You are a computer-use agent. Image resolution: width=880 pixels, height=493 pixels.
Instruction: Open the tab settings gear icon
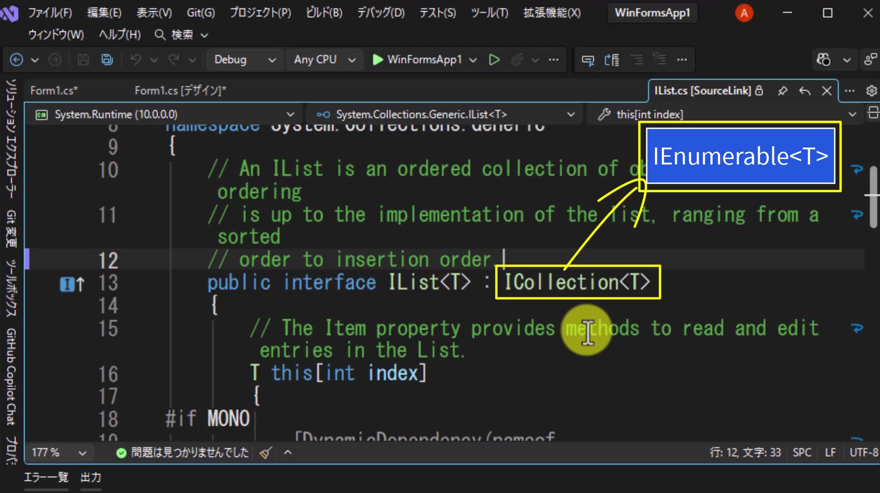(x=871, y=91)
